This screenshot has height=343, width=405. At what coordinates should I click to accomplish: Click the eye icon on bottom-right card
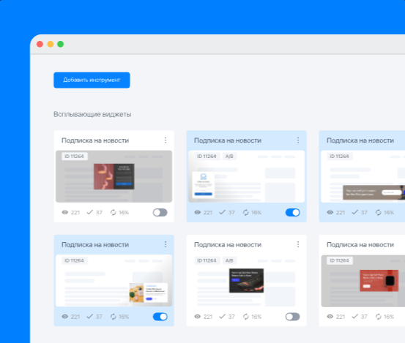tap(330, 317)
